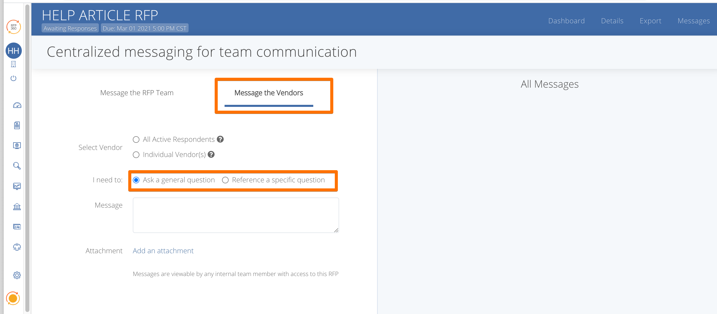Click help icon beside All Active Respondents
The width and height of the screenshot is (717, 314).
click(220, 139)
